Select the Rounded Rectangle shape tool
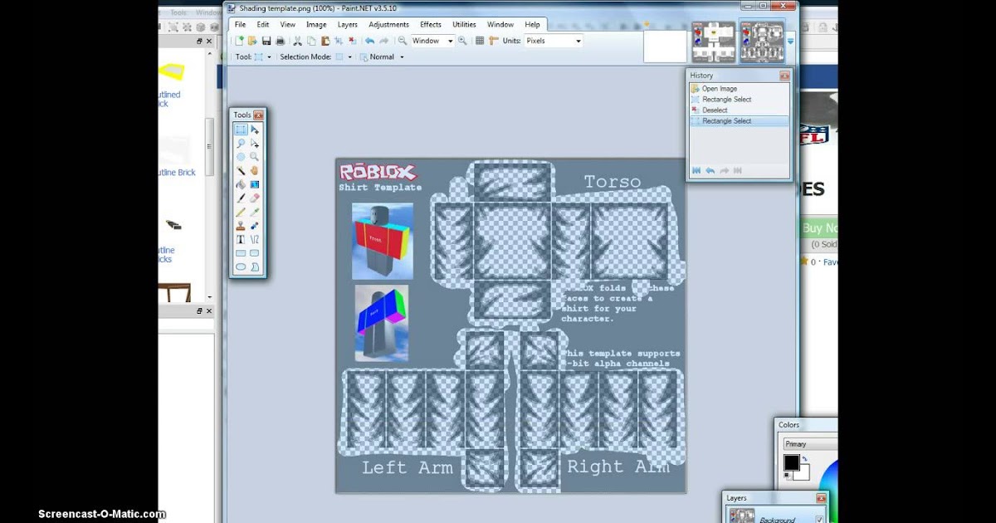Screen dimensions: 996x523 pyautogui.click(x=254, y=253)
